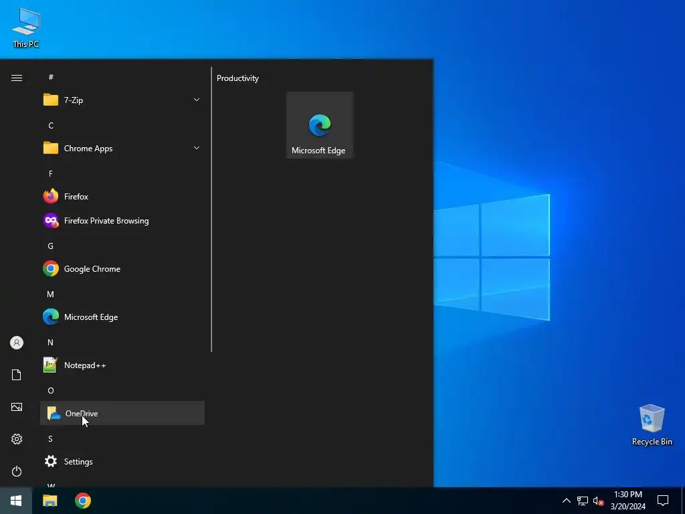
Task: Open the Chrome Apps folder entry
Action: [122, 148]
